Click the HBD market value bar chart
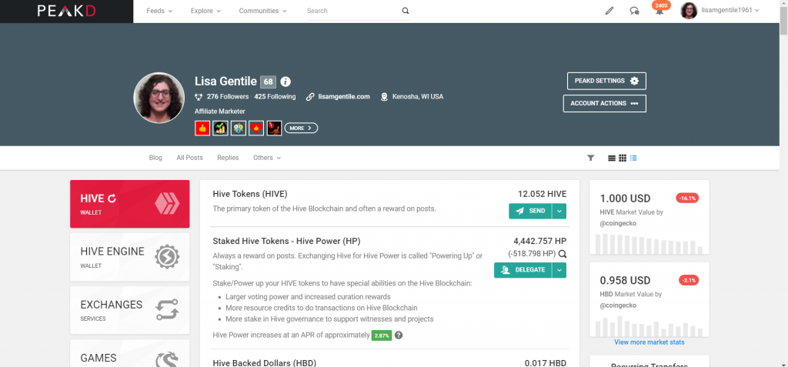788x367 pixels. click(649, 325)
